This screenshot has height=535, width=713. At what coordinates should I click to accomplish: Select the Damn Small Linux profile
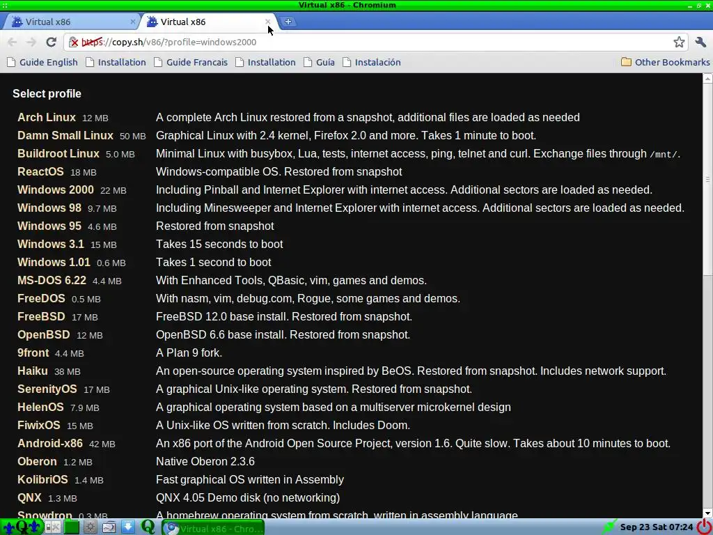[x=65, y=135]
